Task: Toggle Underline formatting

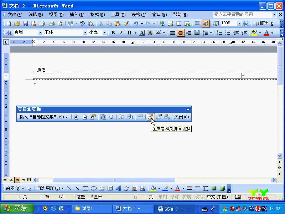Action: coord(129,33)
